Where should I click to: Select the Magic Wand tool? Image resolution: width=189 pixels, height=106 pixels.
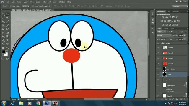point(7,18)
